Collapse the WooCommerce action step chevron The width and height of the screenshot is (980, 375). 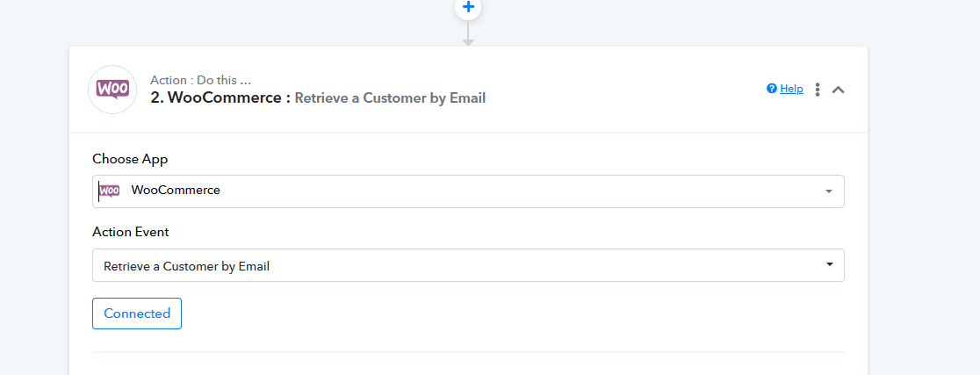click(838, 90)
